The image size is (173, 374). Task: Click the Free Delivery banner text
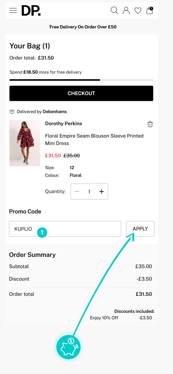83,27
